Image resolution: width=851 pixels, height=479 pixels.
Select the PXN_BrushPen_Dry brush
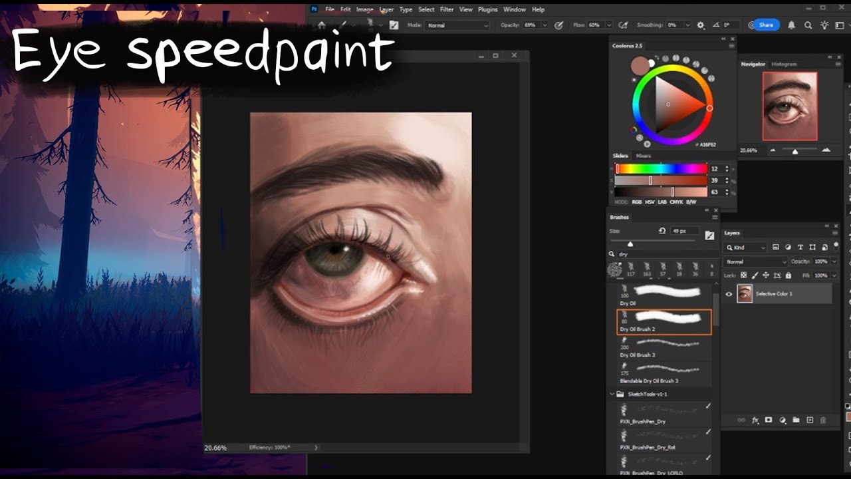coord(664,414)
